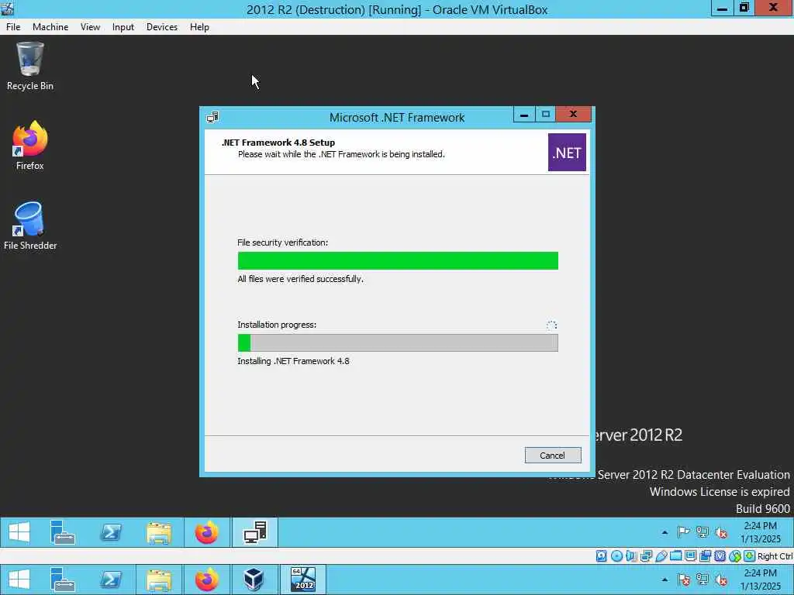Open File Explorer on the host taskbar
Image resolution: width=794 pixels, height=595 pixels.
click(159, 580)
